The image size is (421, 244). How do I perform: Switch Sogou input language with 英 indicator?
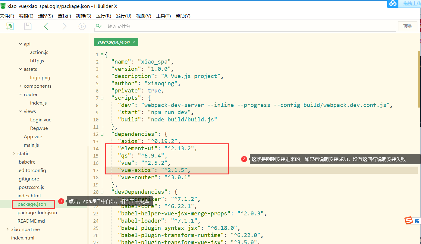coord(417,221)
